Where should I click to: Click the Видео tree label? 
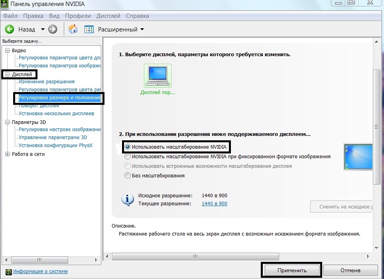19,50
